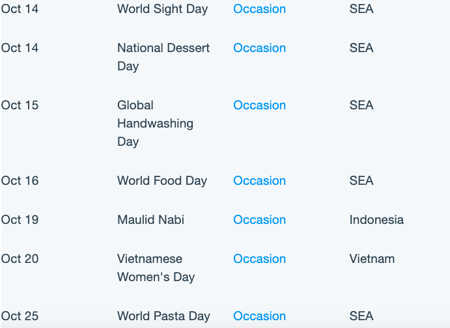The width and height of the screenshot is (450, 328).
Task: Select the Indonesia region cell
Action: (x=376, y=219)
